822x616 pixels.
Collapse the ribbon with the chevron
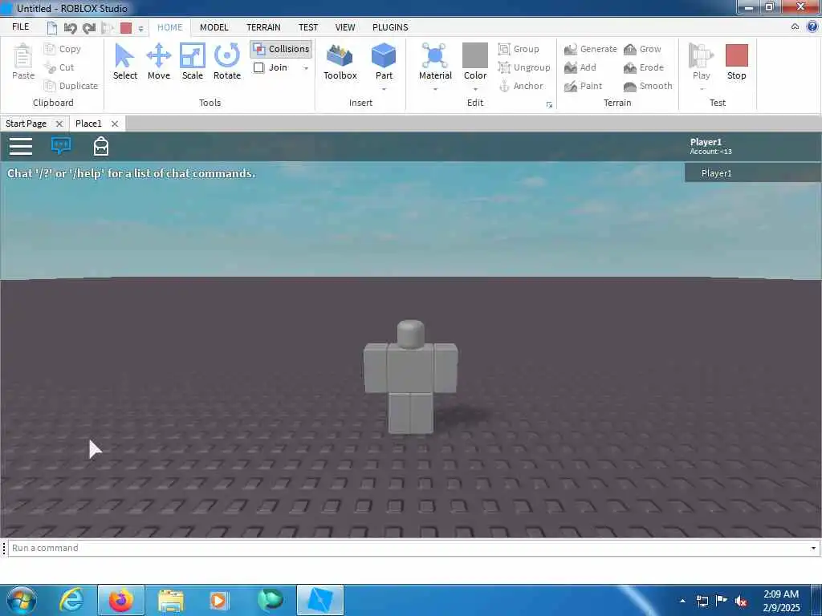coord(796,26)
